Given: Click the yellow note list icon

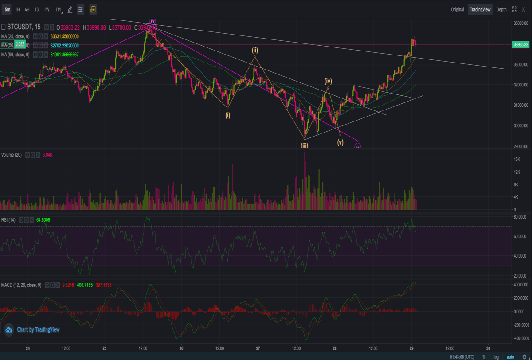Looking at the screenshot, I should click(x=93, y=9).
